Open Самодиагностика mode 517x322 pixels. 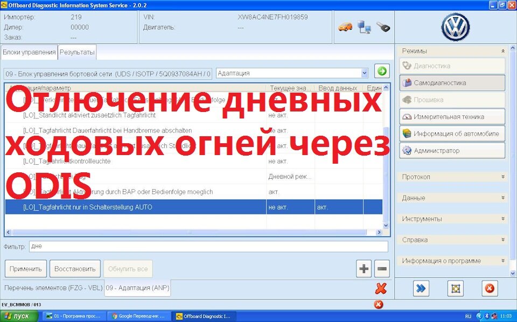(452, 83)
